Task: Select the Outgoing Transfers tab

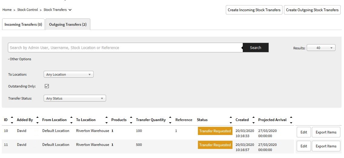Action: 68,25
